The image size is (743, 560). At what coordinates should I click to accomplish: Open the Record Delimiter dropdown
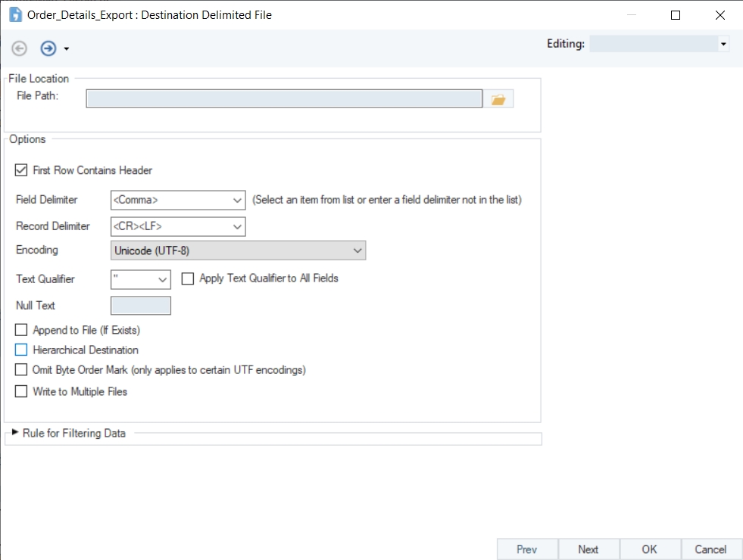237,226
